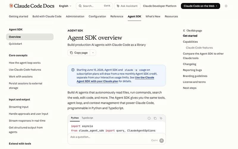Click the Core concepts sidebar heading
Viewport: 238px width, 149px height.
pos(18,55)
